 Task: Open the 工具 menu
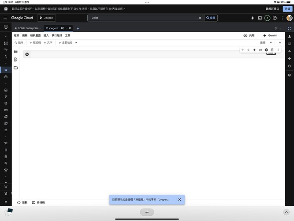click(x=67, y=35)
